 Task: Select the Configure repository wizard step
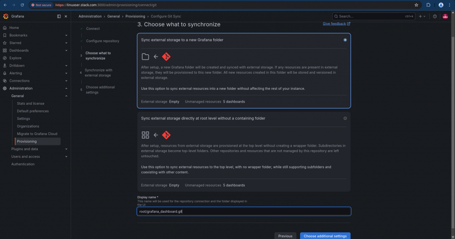point(103,41)
